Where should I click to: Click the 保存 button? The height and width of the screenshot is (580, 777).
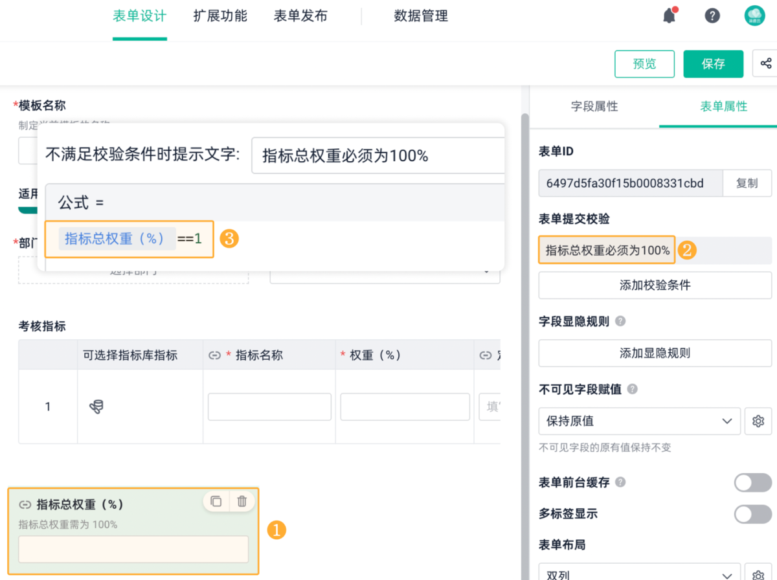tap(713, 63)
